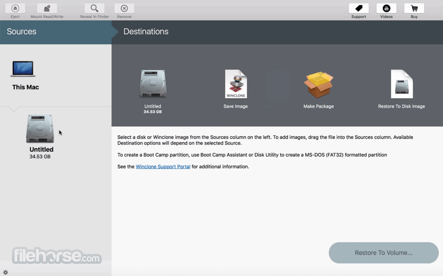This screenshot has height=276, width=443.
Task: Choose the Restore To Disk Image icon
Action: click(402, 84)
